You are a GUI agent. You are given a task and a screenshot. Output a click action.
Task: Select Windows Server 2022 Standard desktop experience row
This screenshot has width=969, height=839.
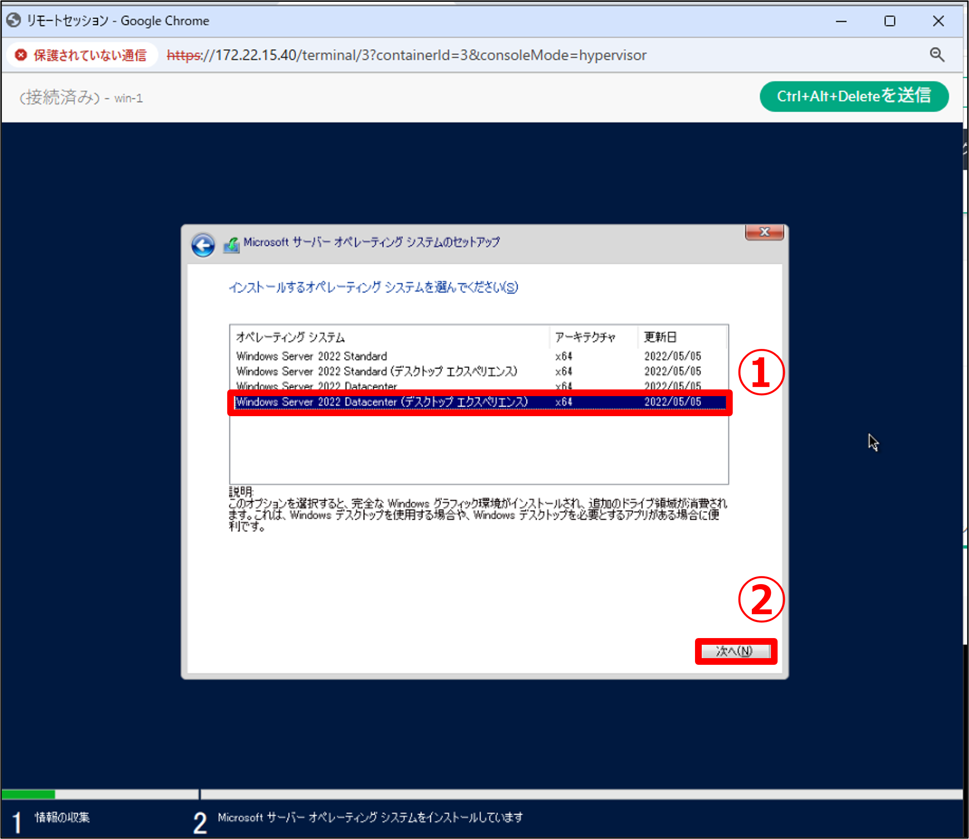click(376, 371)
